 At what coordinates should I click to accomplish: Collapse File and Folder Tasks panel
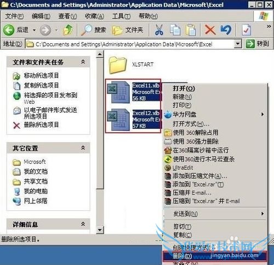point(83,62)
